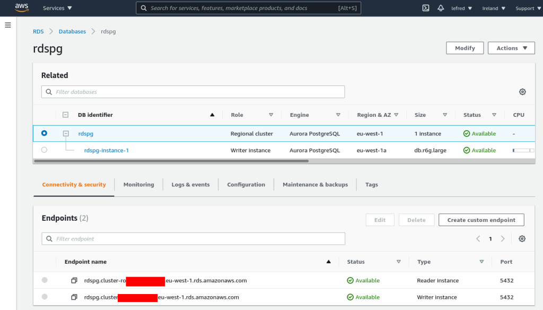
Task: Click the databases table horizontal scrollbar
Action: [171, 160]
